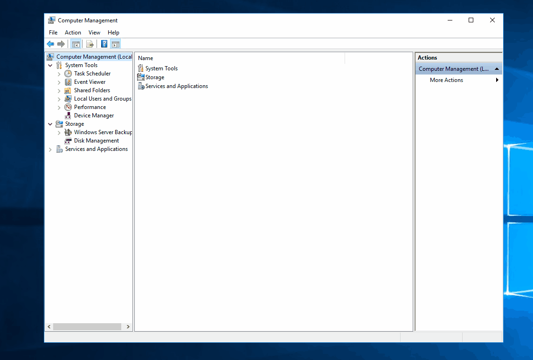Select System Tools text in center list
Image resolution: width=533 pixels, height=360 pixels.
161,68
